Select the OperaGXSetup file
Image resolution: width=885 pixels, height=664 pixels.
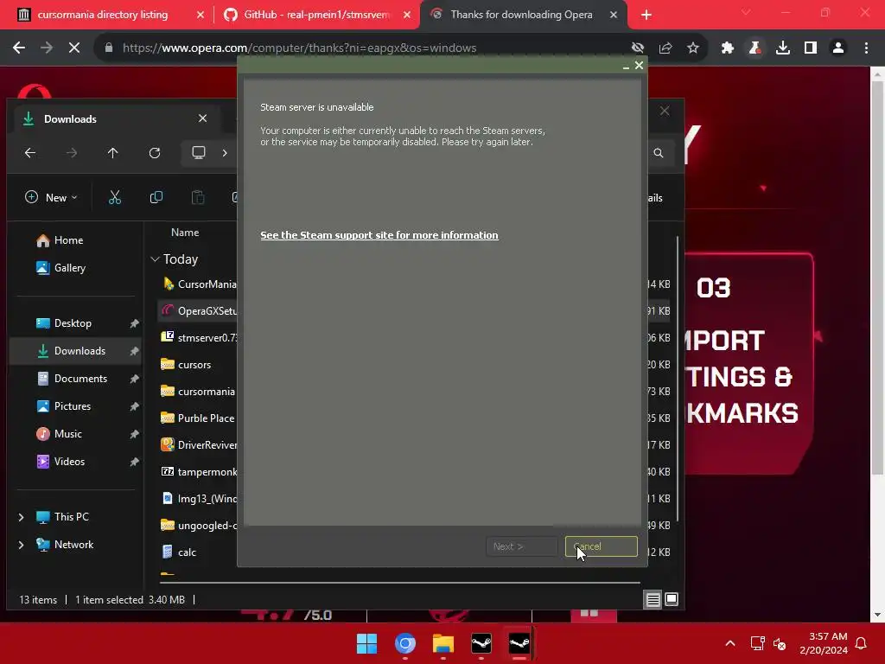198,310
